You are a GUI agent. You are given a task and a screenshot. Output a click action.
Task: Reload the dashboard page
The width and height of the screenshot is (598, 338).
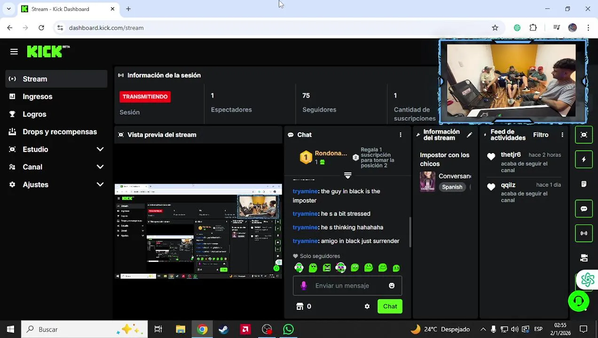coord(41,28)
